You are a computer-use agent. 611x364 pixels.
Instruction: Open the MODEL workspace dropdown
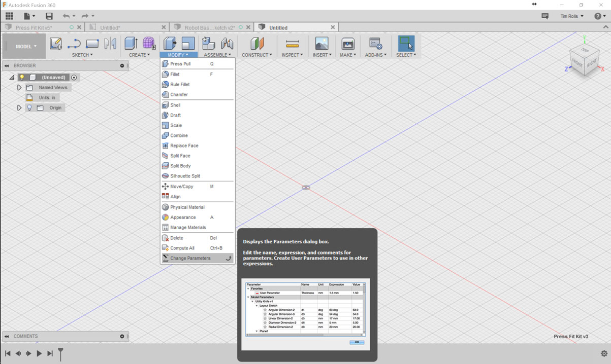pos(23,46)
